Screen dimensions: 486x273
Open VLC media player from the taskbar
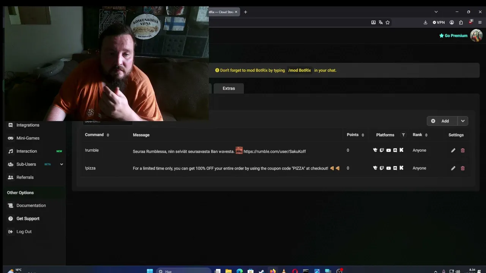tap(284, 271)
